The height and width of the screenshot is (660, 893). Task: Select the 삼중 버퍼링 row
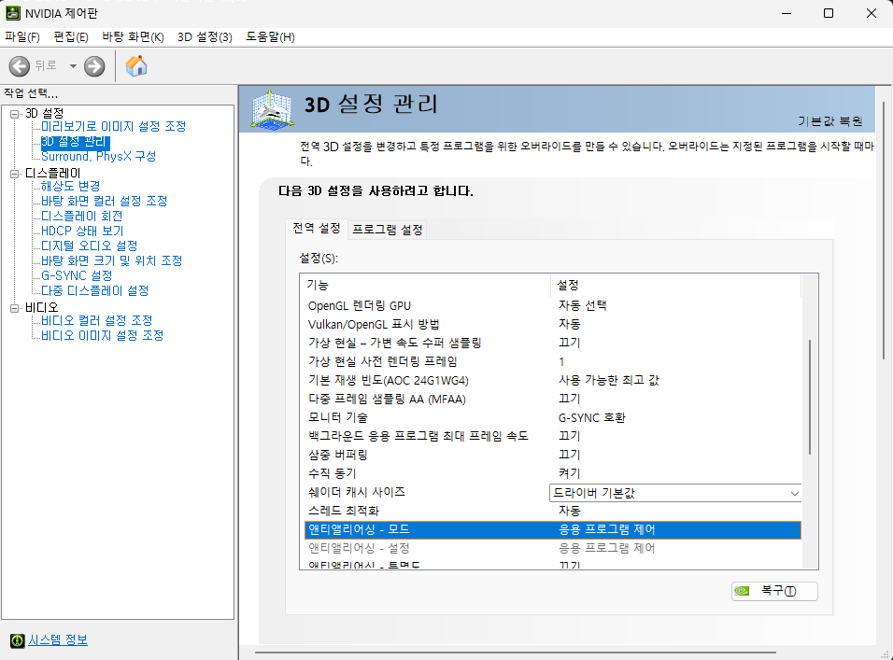click(552, 455)
